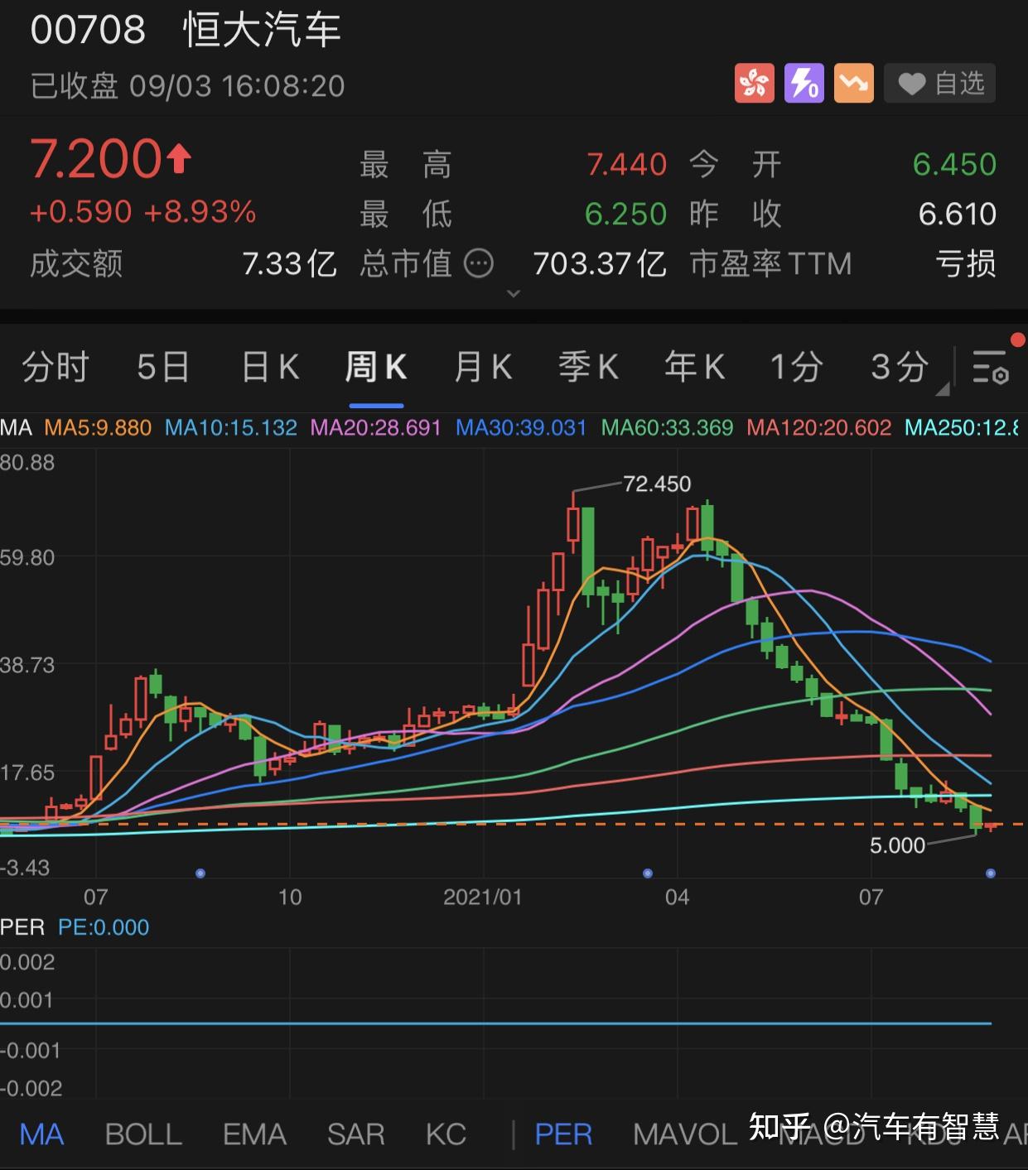Open Hong Kong market flag icon

pos(755,83)
